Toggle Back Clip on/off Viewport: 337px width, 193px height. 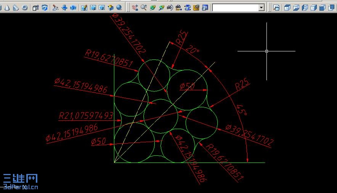tap(205, 8)
